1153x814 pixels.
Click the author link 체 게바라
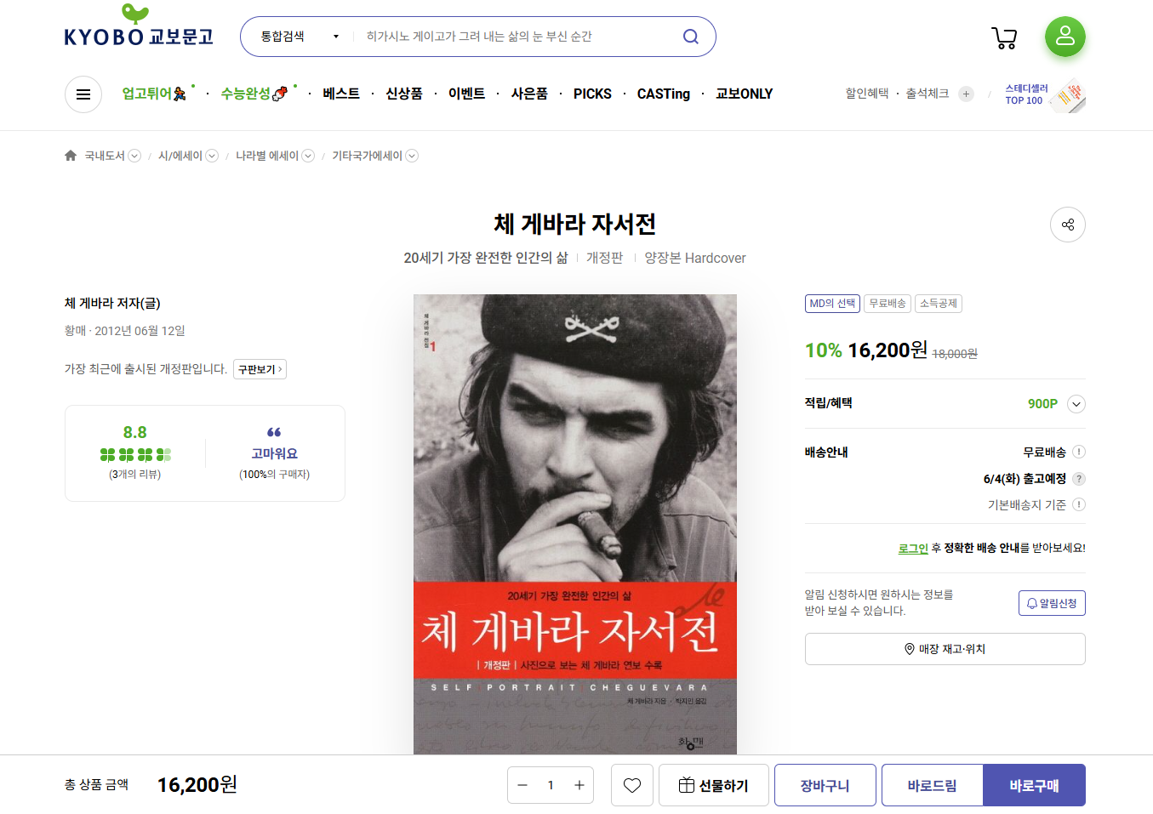click(x=89, y=303)
